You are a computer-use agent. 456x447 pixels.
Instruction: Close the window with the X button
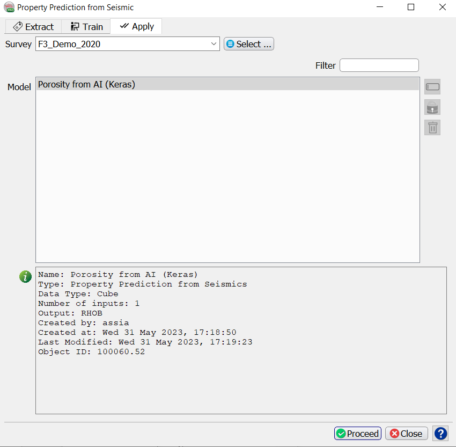pos(442,8)
